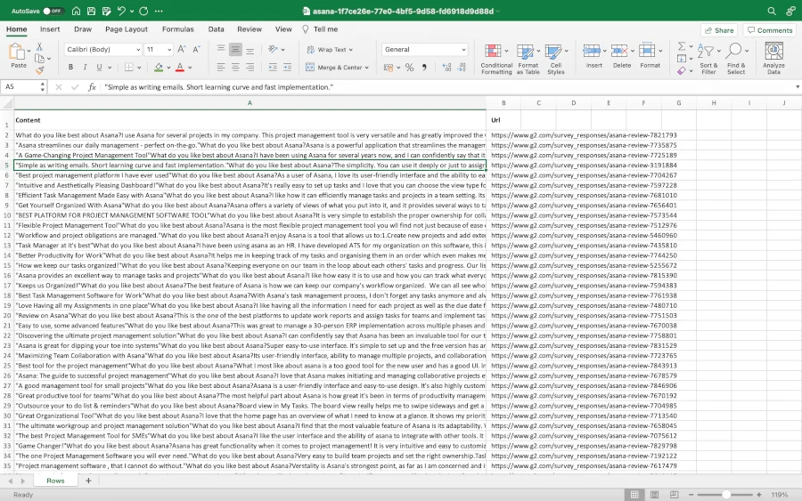Click the Paste clipboard icon
The width and height of the screenshot is (802, 501).
coord(17,52)
